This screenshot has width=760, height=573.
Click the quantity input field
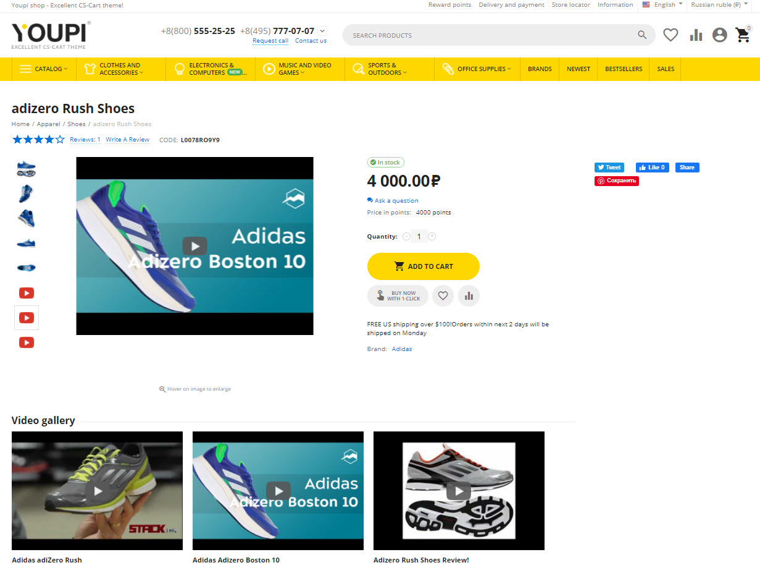tap(419, 236)
